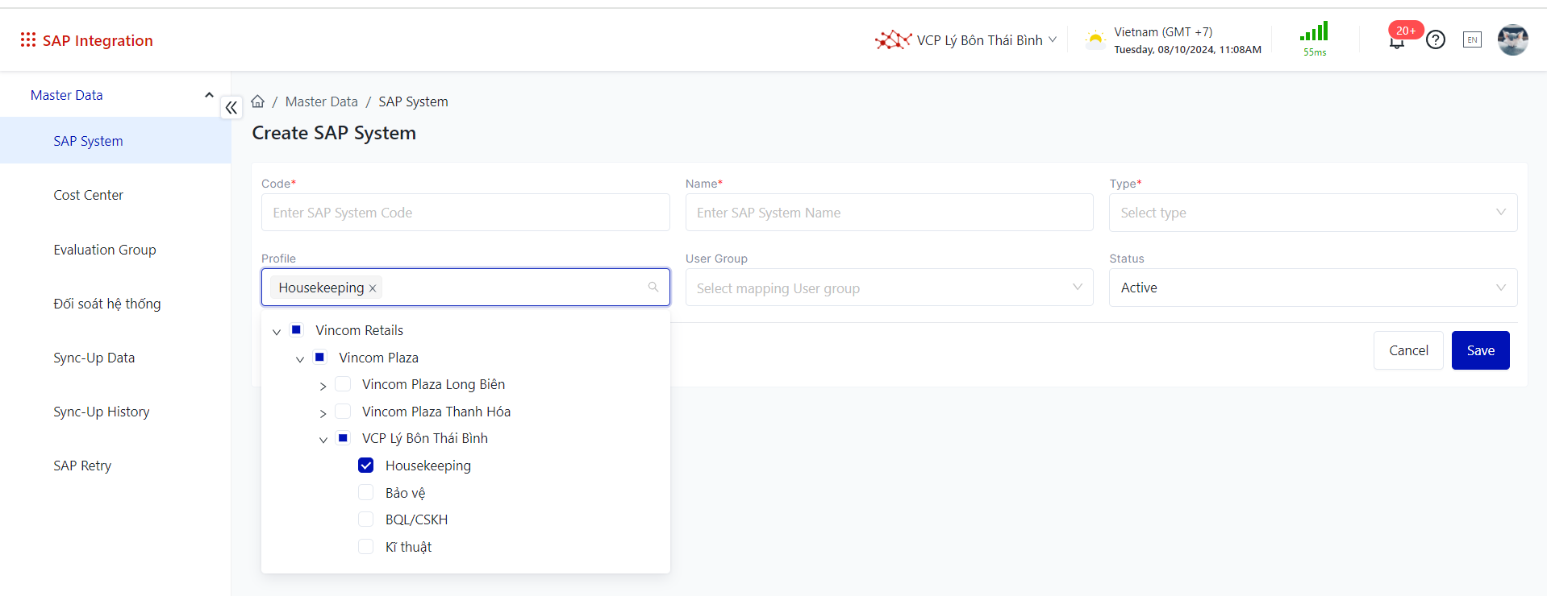Go to Sync-Up History page
Screen dimensions: 1547x596
[102, 412]
